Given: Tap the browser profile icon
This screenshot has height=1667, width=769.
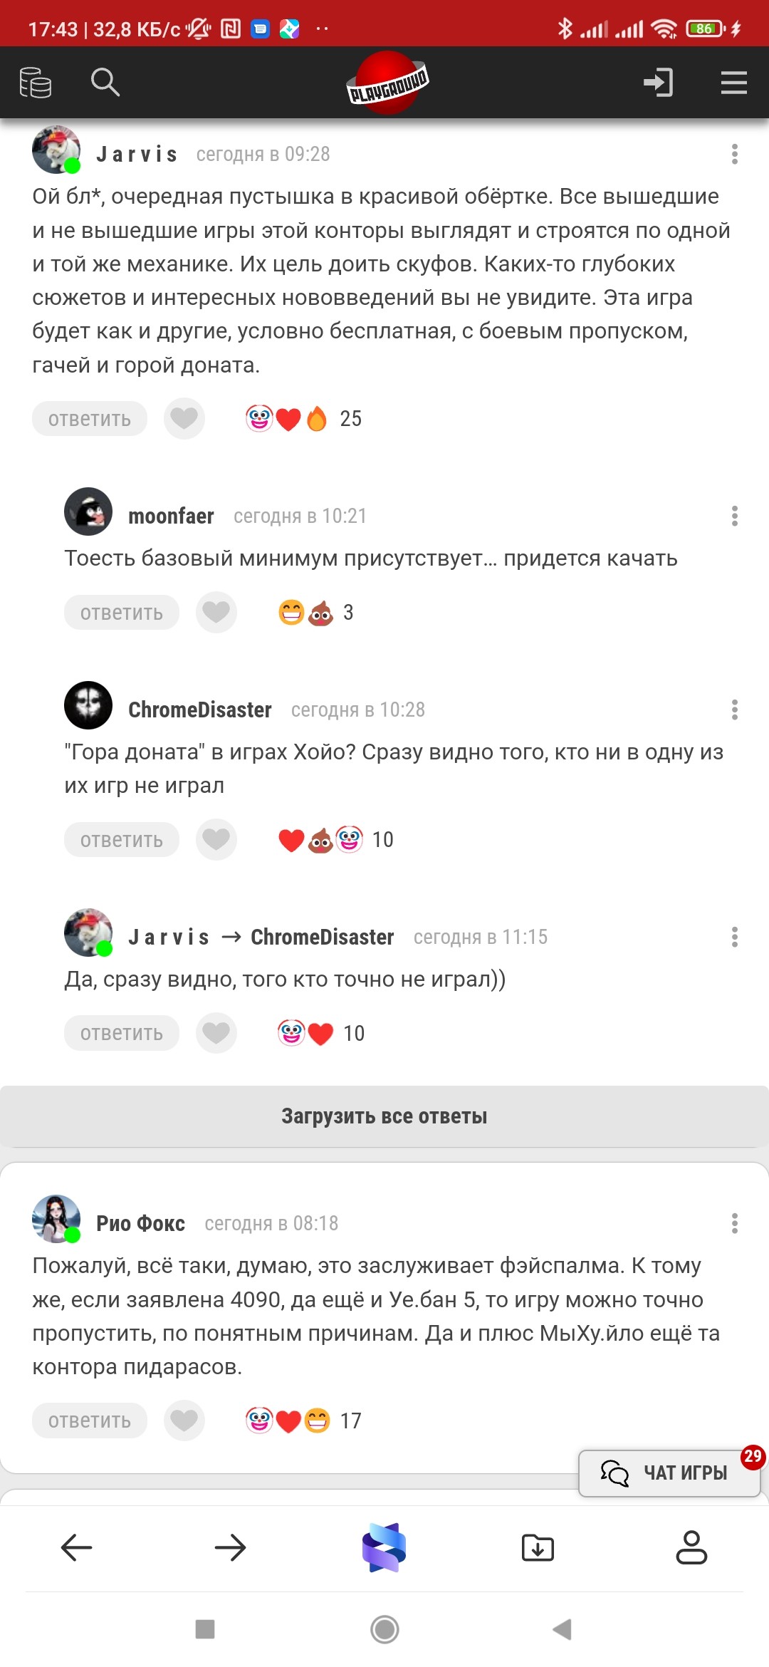Looking at the screenshot, I should coord(691,1547).
